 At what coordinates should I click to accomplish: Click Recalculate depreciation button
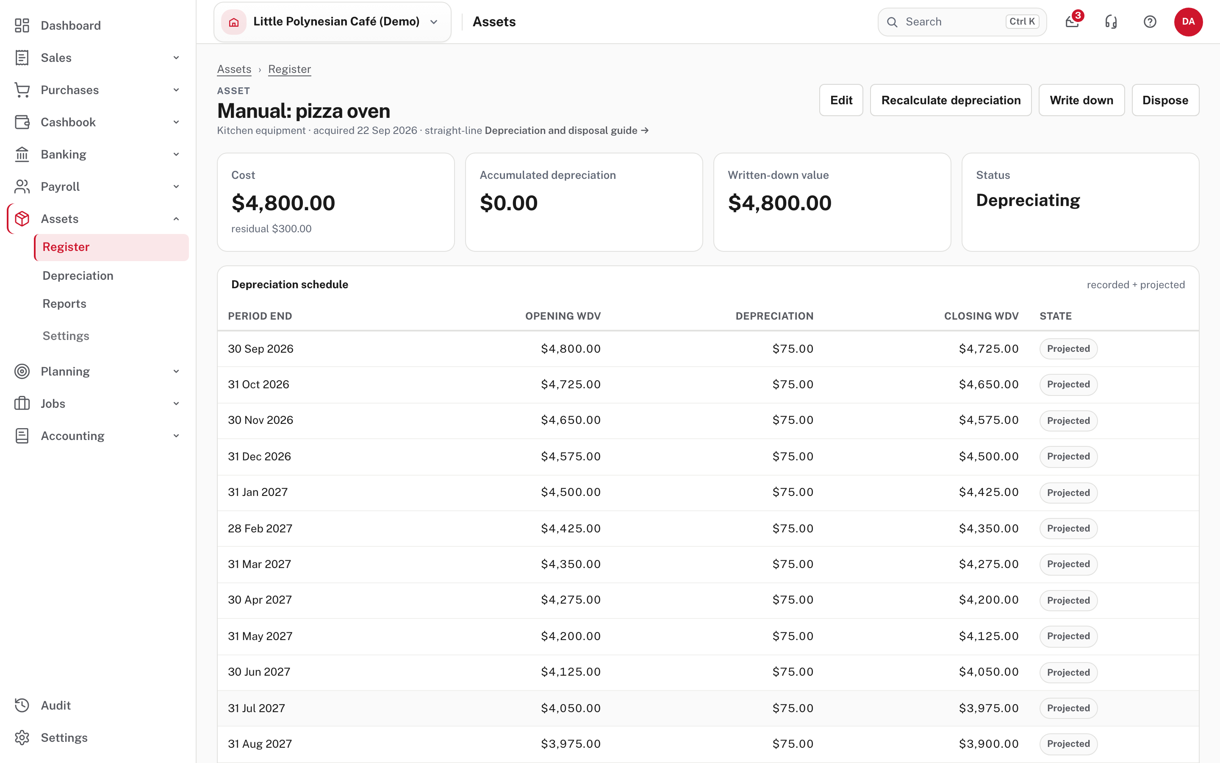click(x=951, y=100)
